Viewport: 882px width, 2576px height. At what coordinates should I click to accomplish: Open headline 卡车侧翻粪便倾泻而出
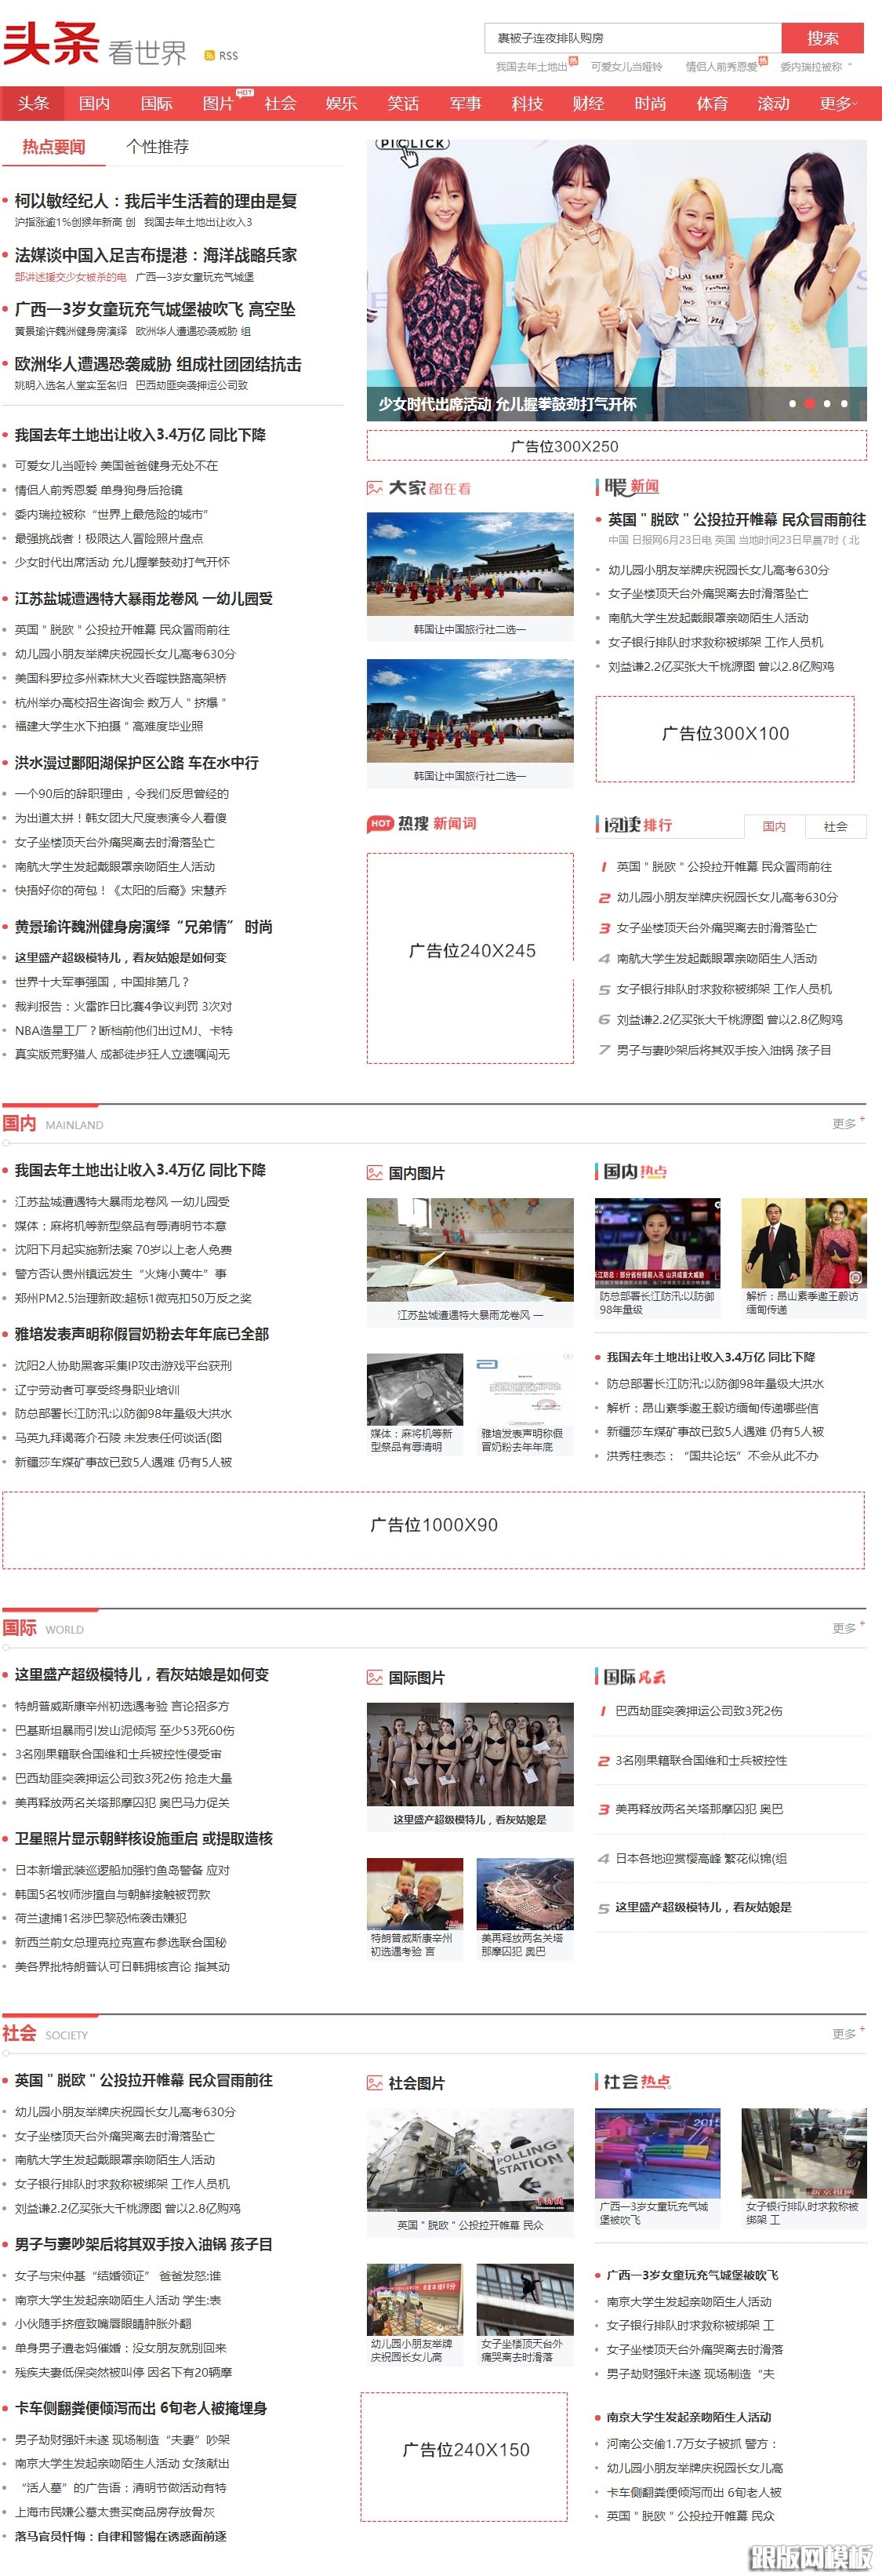point(140,2407)
